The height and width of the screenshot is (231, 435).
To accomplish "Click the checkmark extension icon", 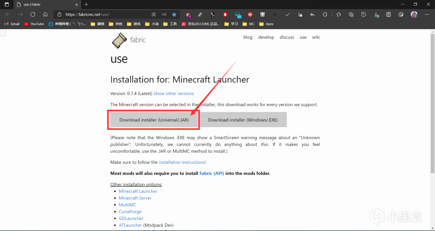I will tap(287, 14).
